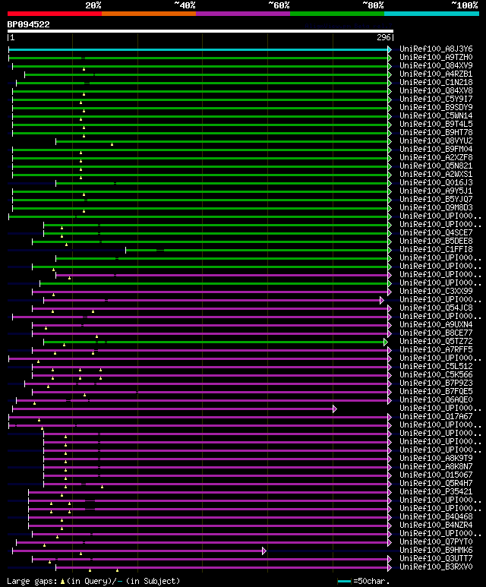The image size is (486, 587).
Task: Click label UniRef100_A2WXS1
Action: pyautogui.click(x=436, y=175)
